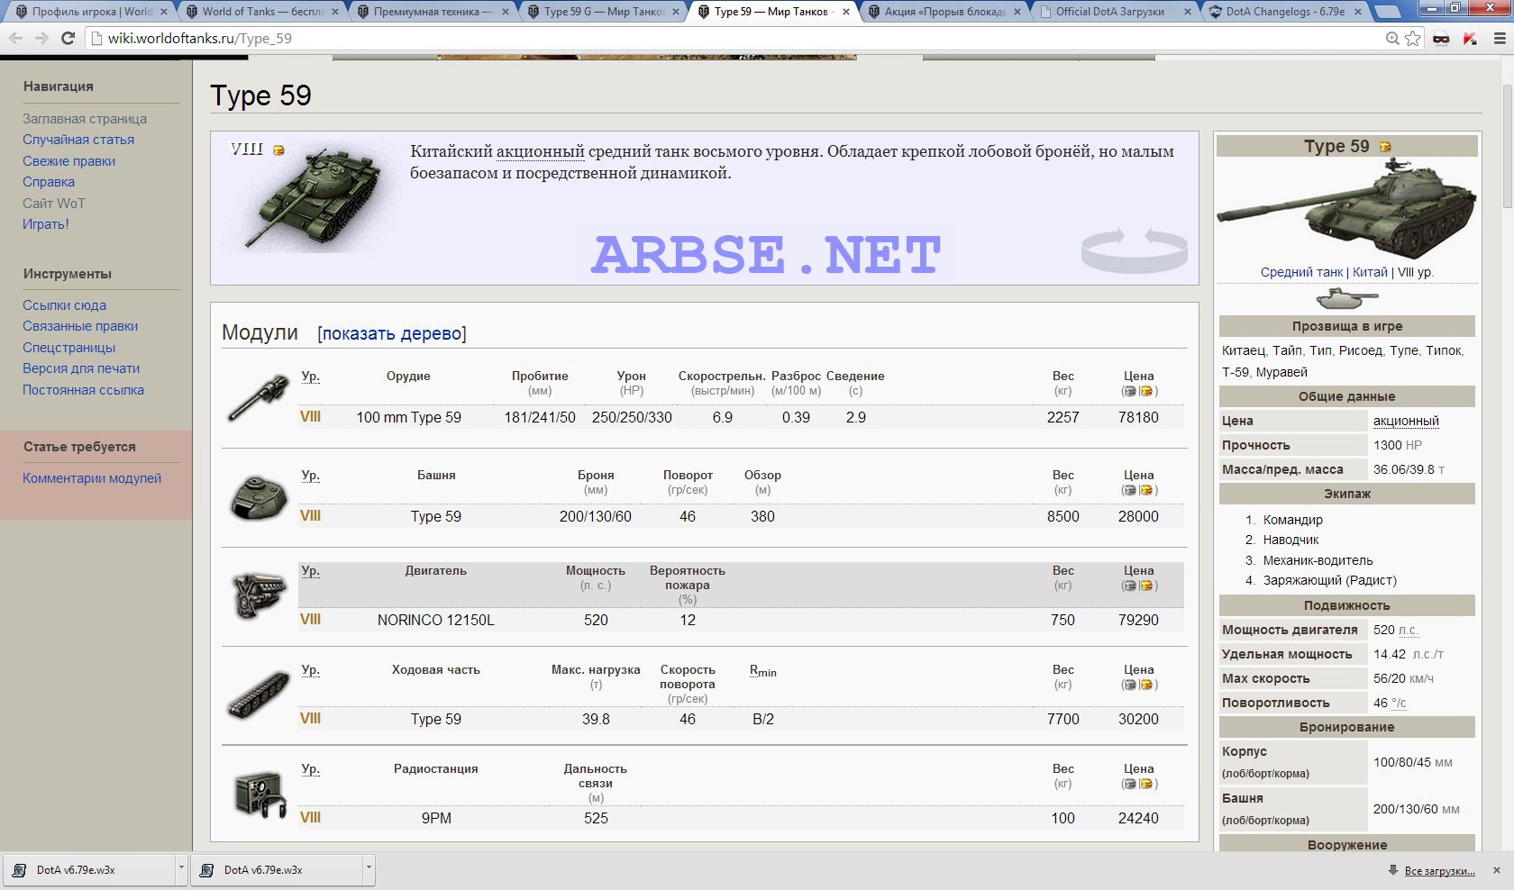Click акционный price link in infobox
Screen dimensions: 1514x890
1406,421
